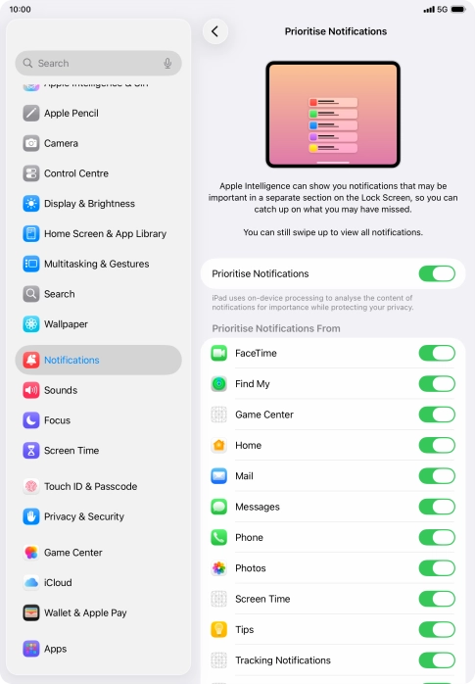Screen dimensions: 475x684
Task: Toggle the Mail prioritise switch
Action: click(x=437, y=476)
